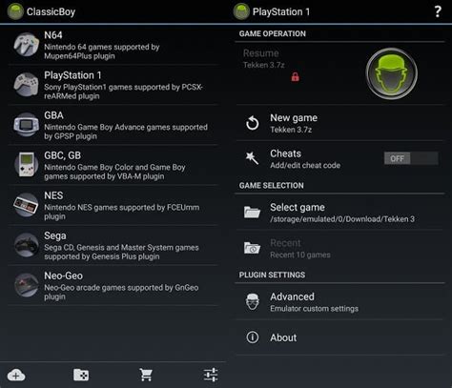Open Advanced emulator custom settings

[339, 301]
